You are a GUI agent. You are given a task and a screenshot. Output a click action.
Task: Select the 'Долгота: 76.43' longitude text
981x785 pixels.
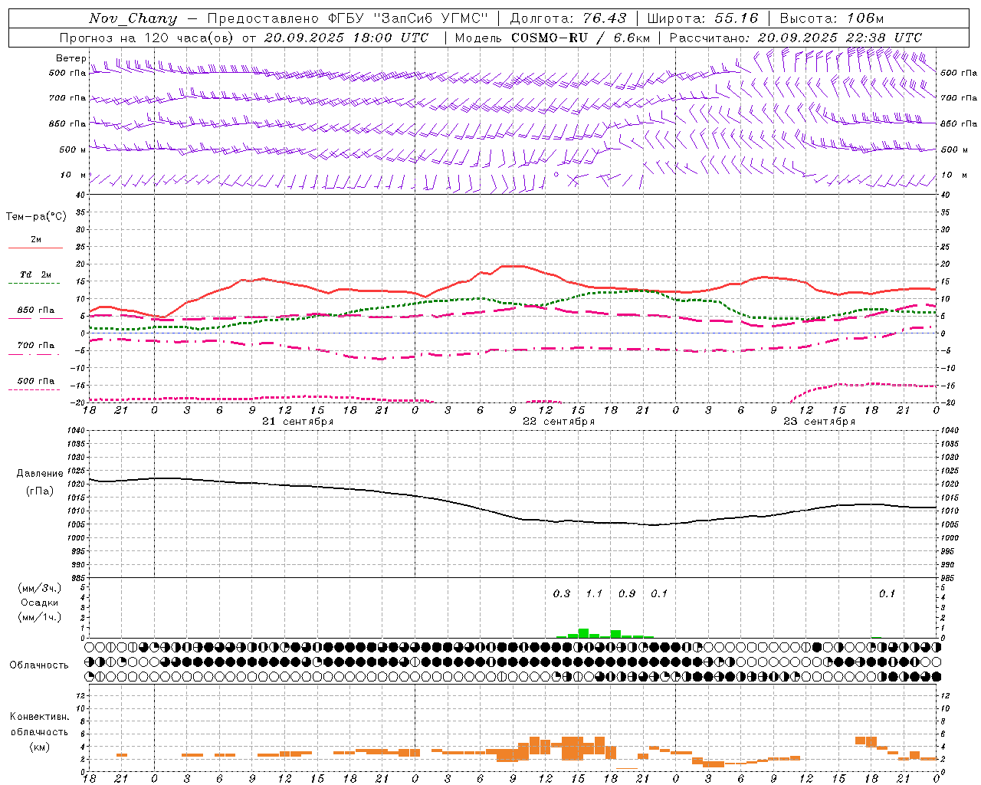[568, 18]
